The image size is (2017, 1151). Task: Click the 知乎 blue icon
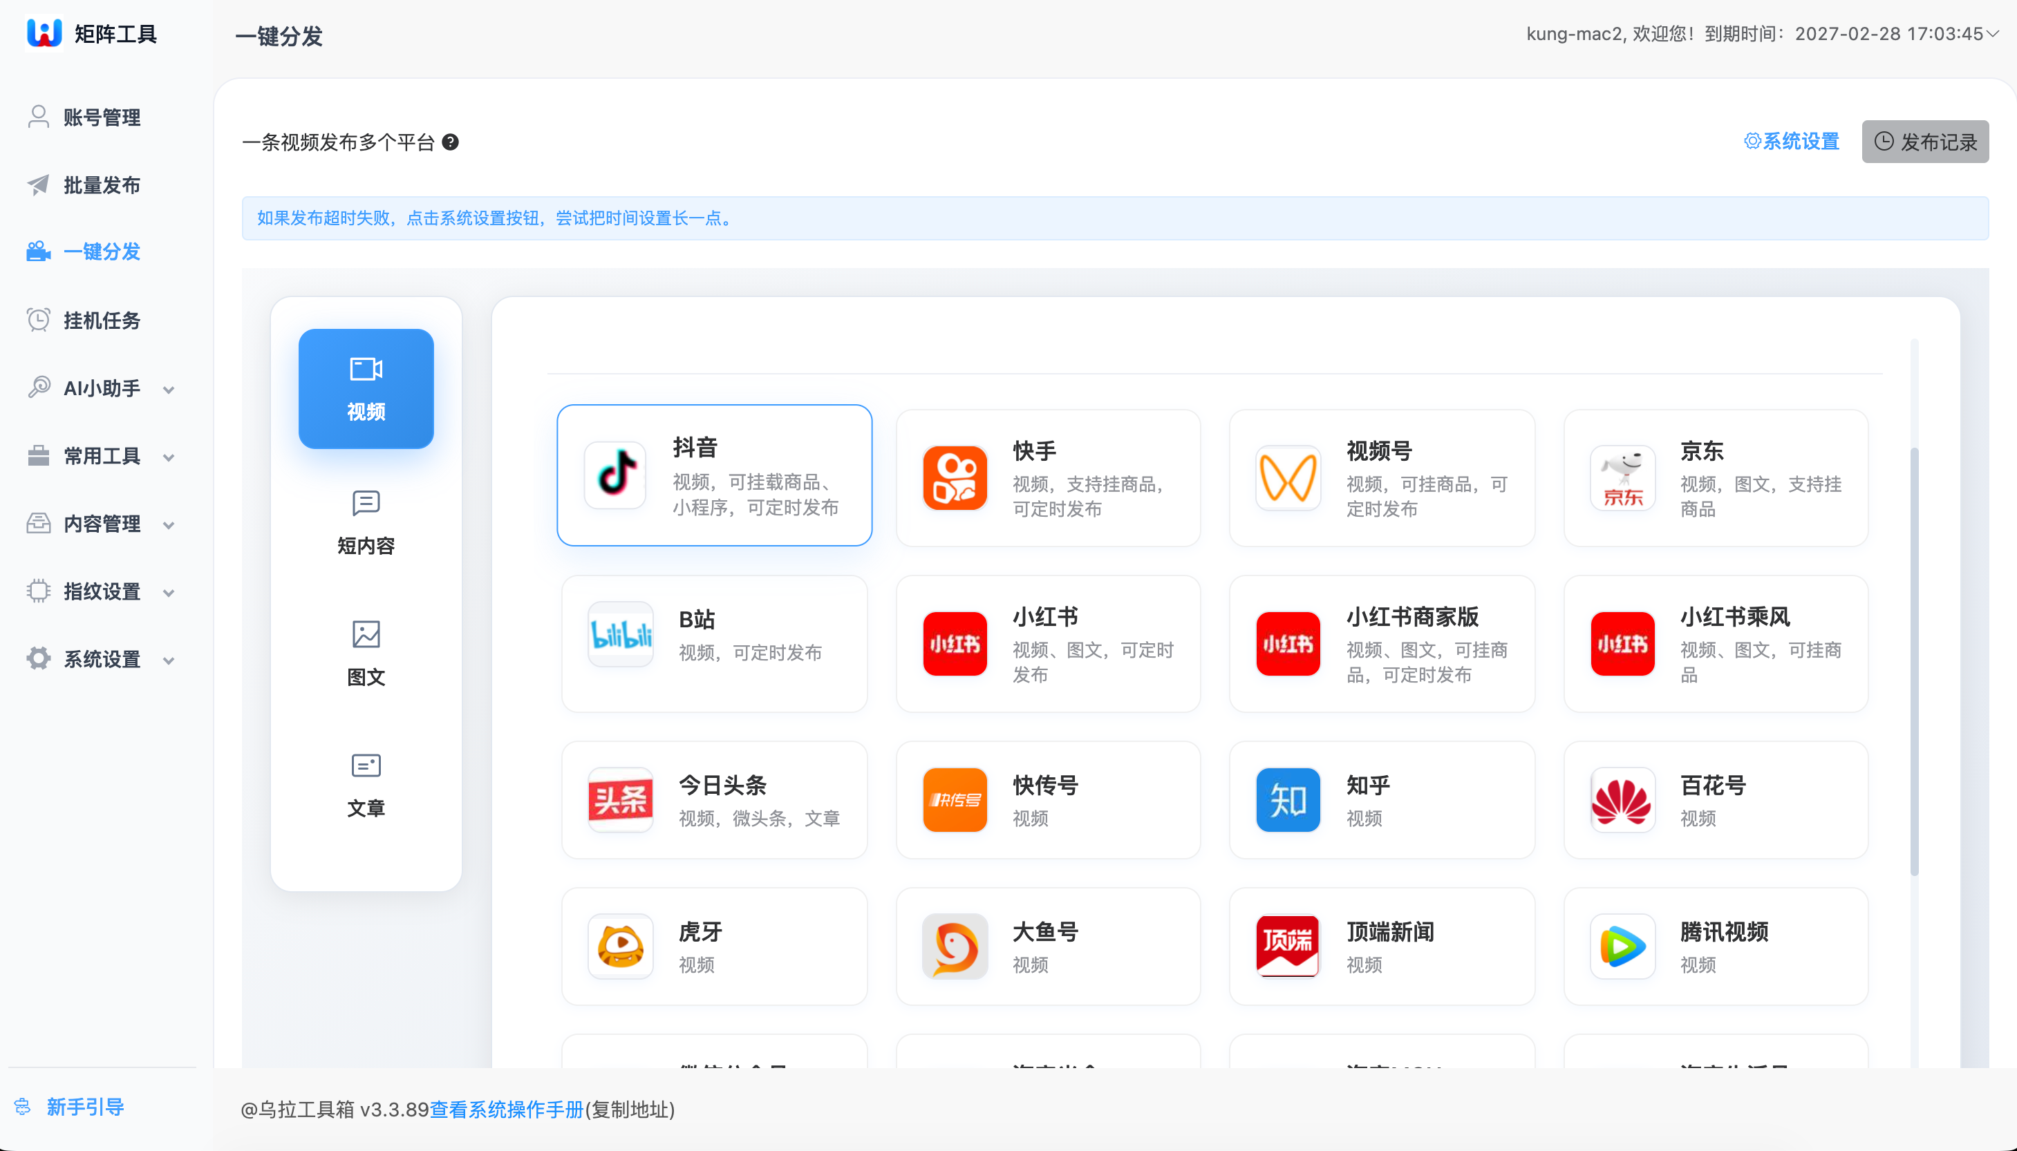pos(1288,800)
